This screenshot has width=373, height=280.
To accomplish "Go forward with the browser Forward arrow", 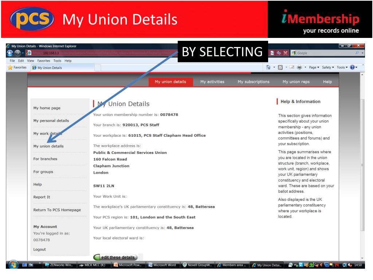I will pyautogui.click(x=17, y=53).
